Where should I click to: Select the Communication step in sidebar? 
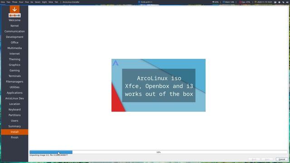(x=14, y=31)
